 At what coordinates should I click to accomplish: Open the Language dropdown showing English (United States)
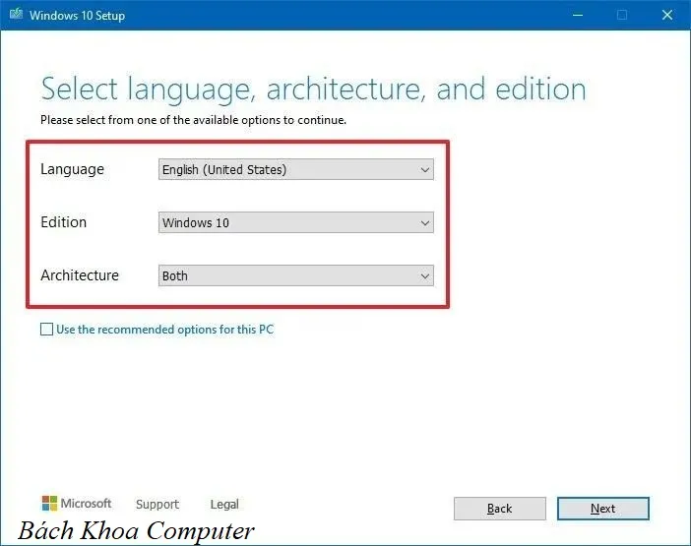coord(295,169)
